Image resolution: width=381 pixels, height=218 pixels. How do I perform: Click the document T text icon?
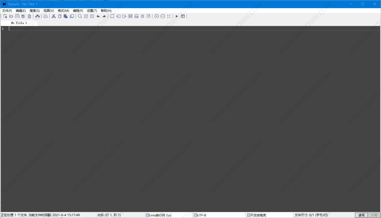149,16
